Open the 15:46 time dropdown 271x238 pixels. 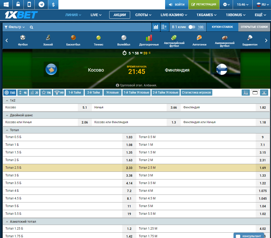tap(242, 5)
